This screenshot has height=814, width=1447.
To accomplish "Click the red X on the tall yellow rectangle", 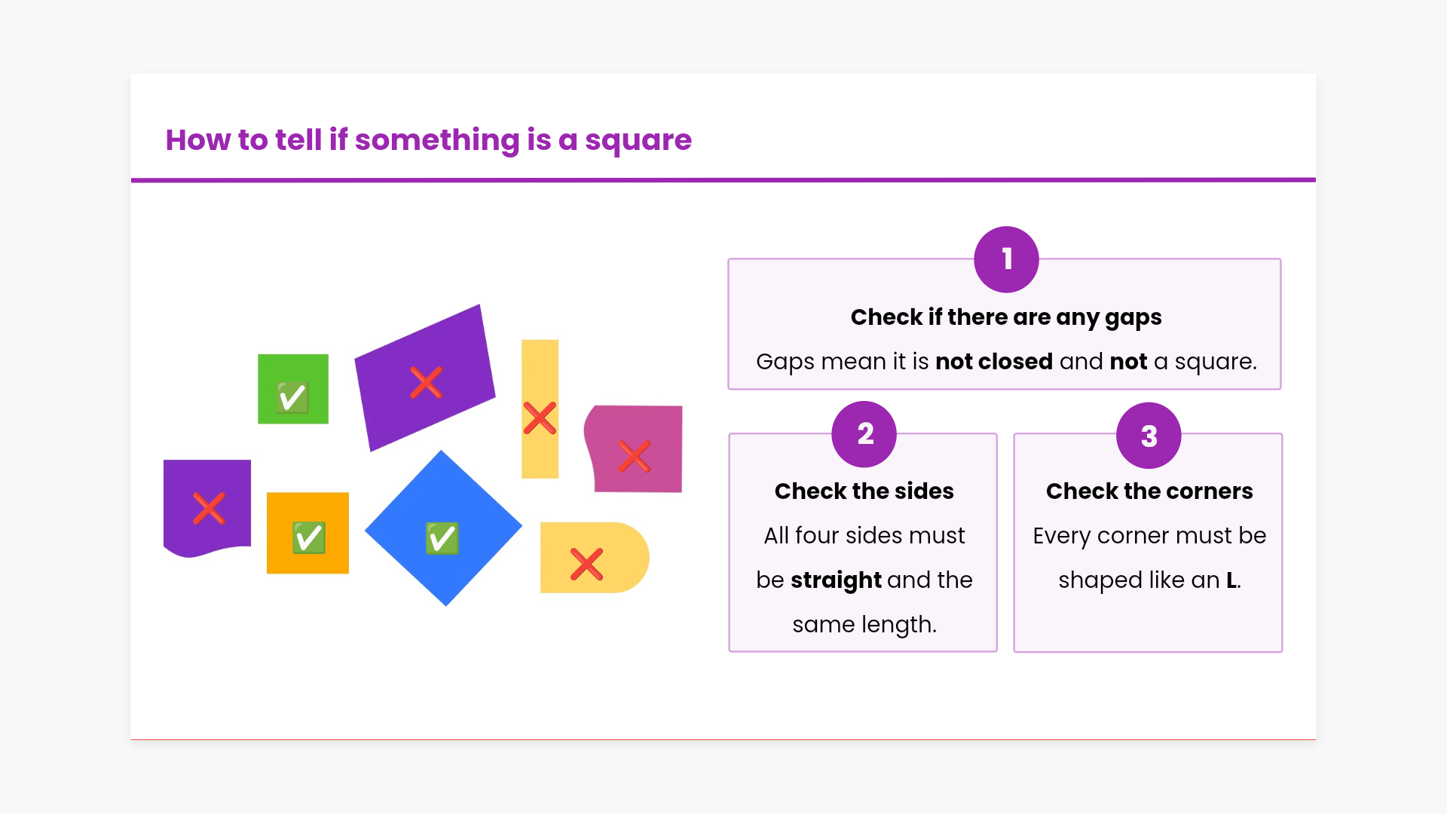I will click(540, 418).
